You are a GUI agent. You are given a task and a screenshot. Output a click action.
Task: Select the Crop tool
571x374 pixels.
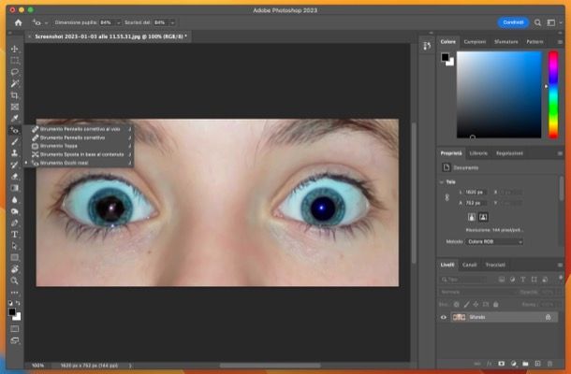14,95
